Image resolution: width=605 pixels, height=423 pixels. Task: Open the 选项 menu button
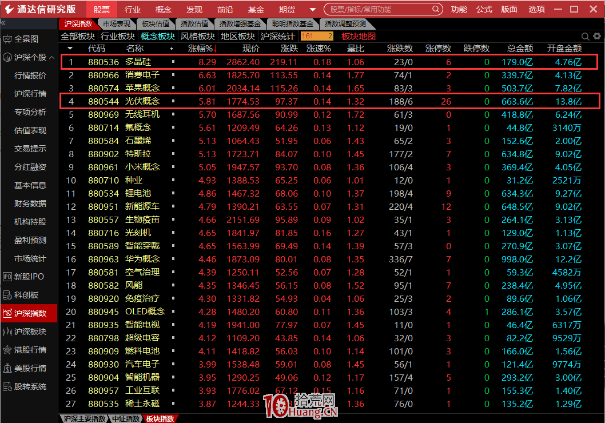tap(536, 9)
